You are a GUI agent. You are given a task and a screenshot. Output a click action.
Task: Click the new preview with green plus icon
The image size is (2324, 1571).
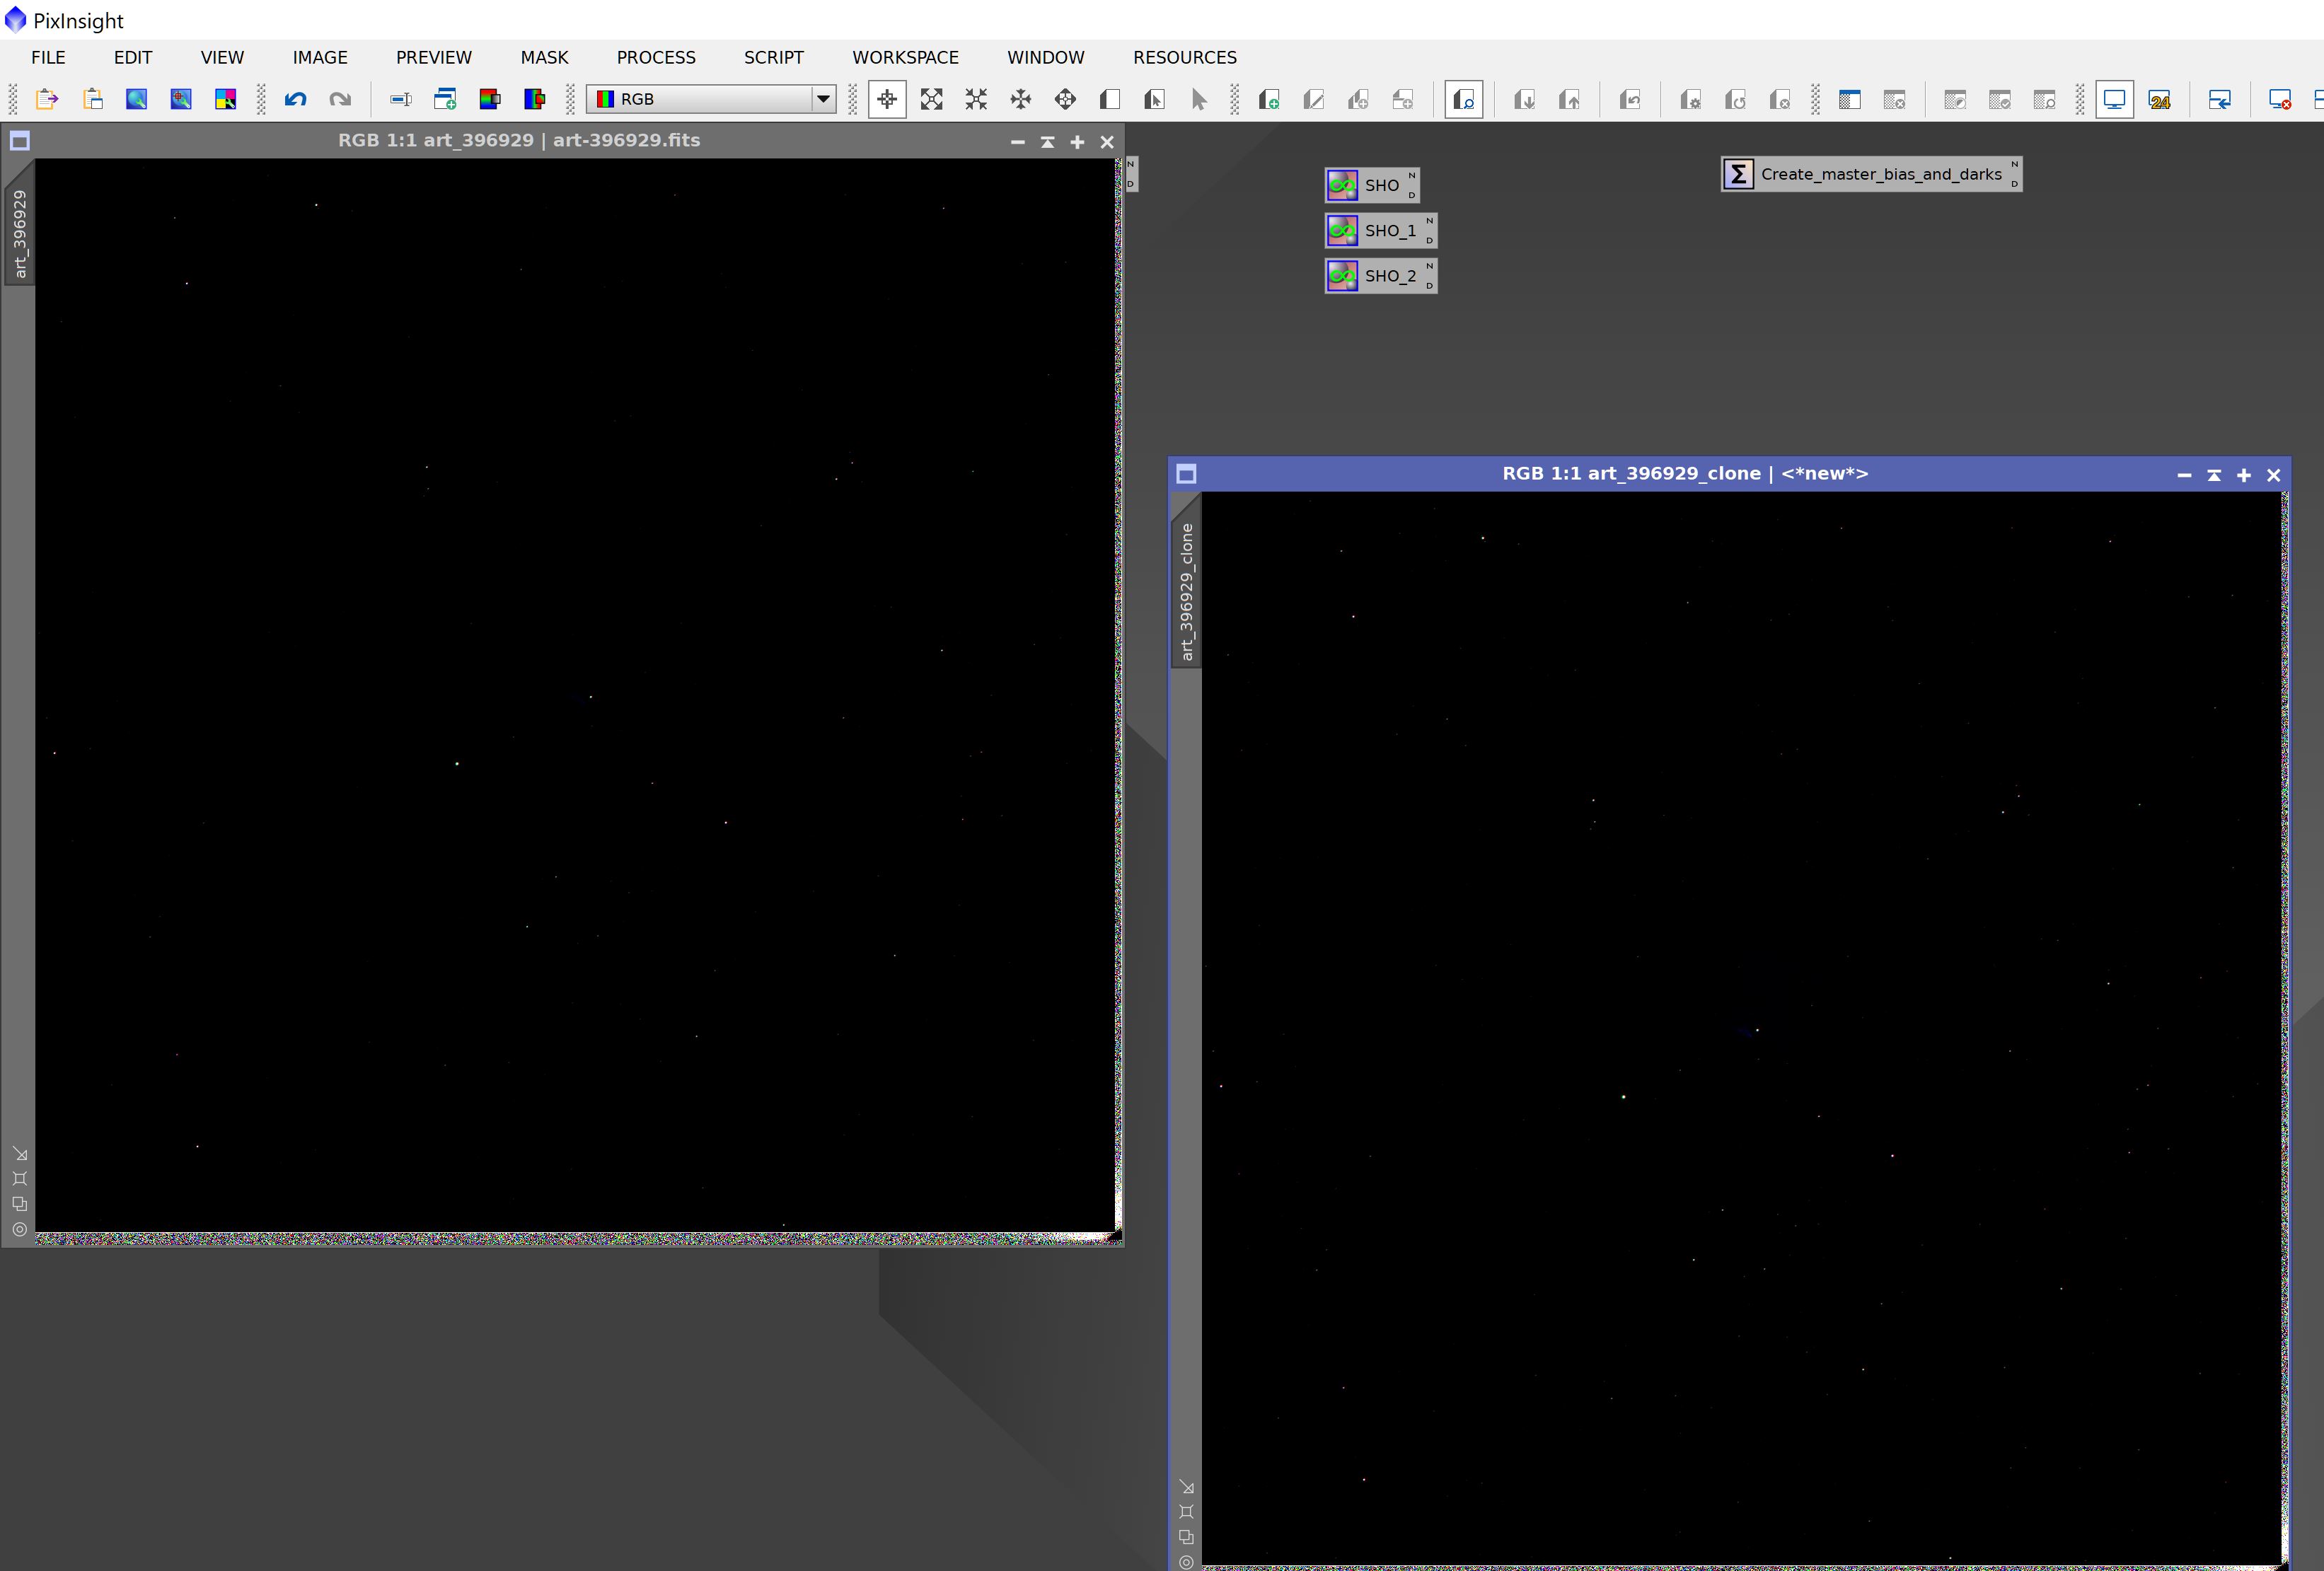click(1269, 99)
